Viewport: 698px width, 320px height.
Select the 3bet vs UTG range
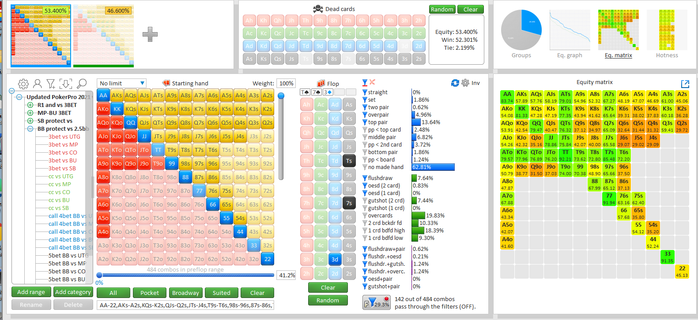pyautogui.click(x=64, y=137)
